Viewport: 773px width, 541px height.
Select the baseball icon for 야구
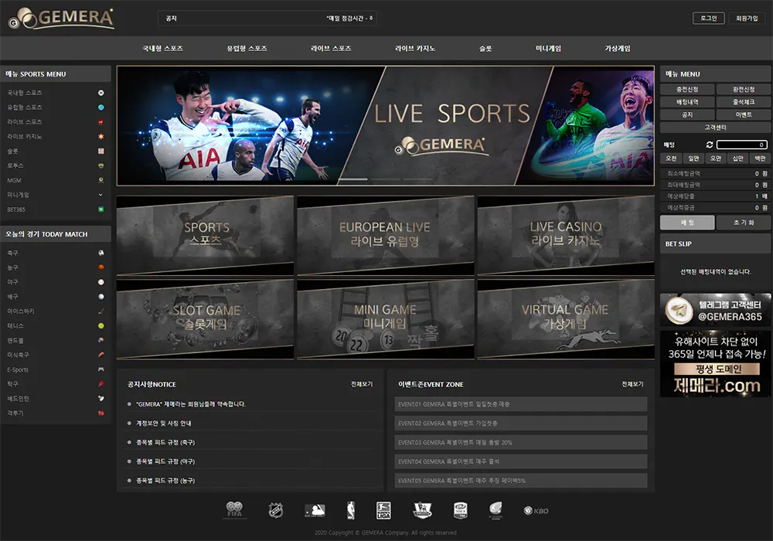[x=101, y=282]
